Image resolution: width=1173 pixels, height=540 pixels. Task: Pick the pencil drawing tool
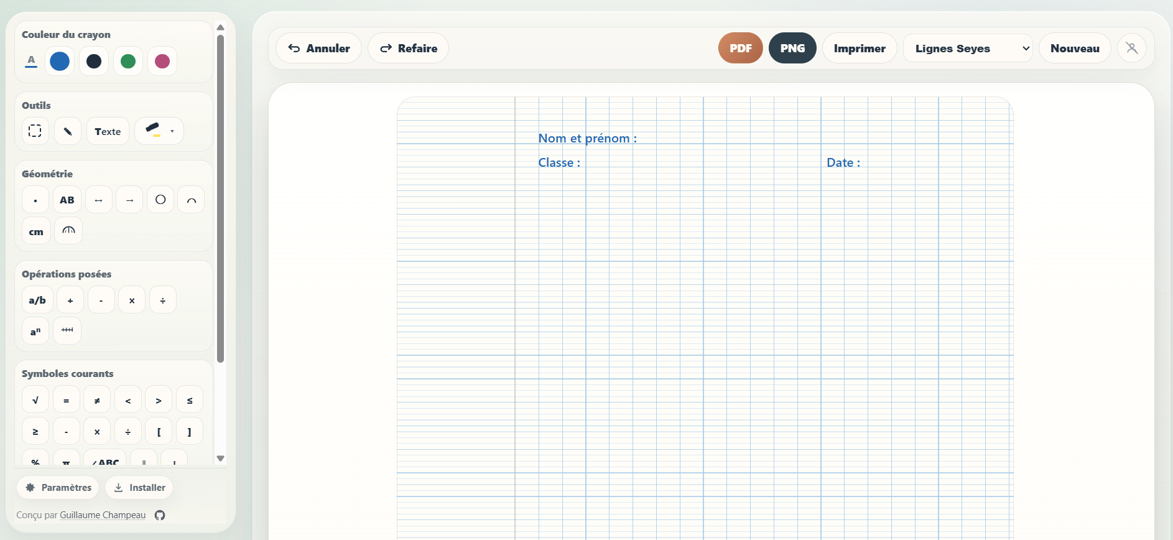pyautogui.click(x=68, y=131)
